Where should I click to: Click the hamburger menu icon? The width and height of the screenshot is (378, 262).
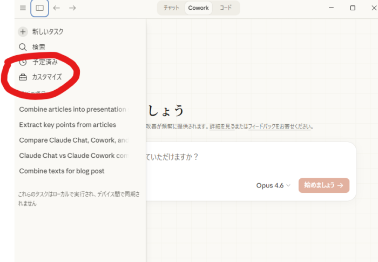(x=23, y=8)
